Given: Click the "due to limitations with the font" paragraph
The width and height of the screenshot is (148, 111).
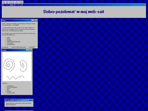Looking at the screenshot, I should 18,104.
